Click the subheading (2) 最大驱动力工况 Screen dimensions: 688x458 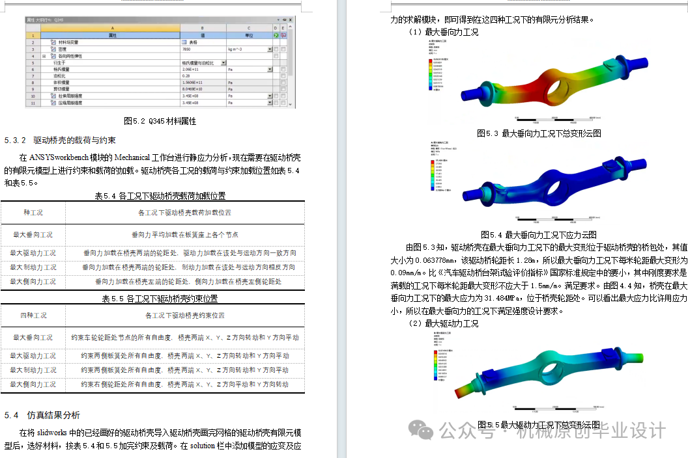443,323
